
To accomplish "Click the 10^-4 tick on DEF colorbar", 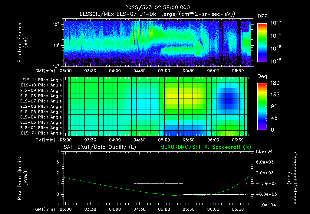I will coord(275,36).
